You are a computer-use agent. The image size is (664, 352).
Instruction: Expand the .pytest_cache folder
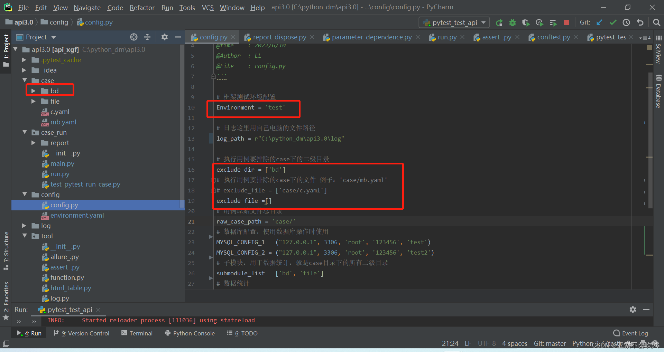tap(24, 60)
